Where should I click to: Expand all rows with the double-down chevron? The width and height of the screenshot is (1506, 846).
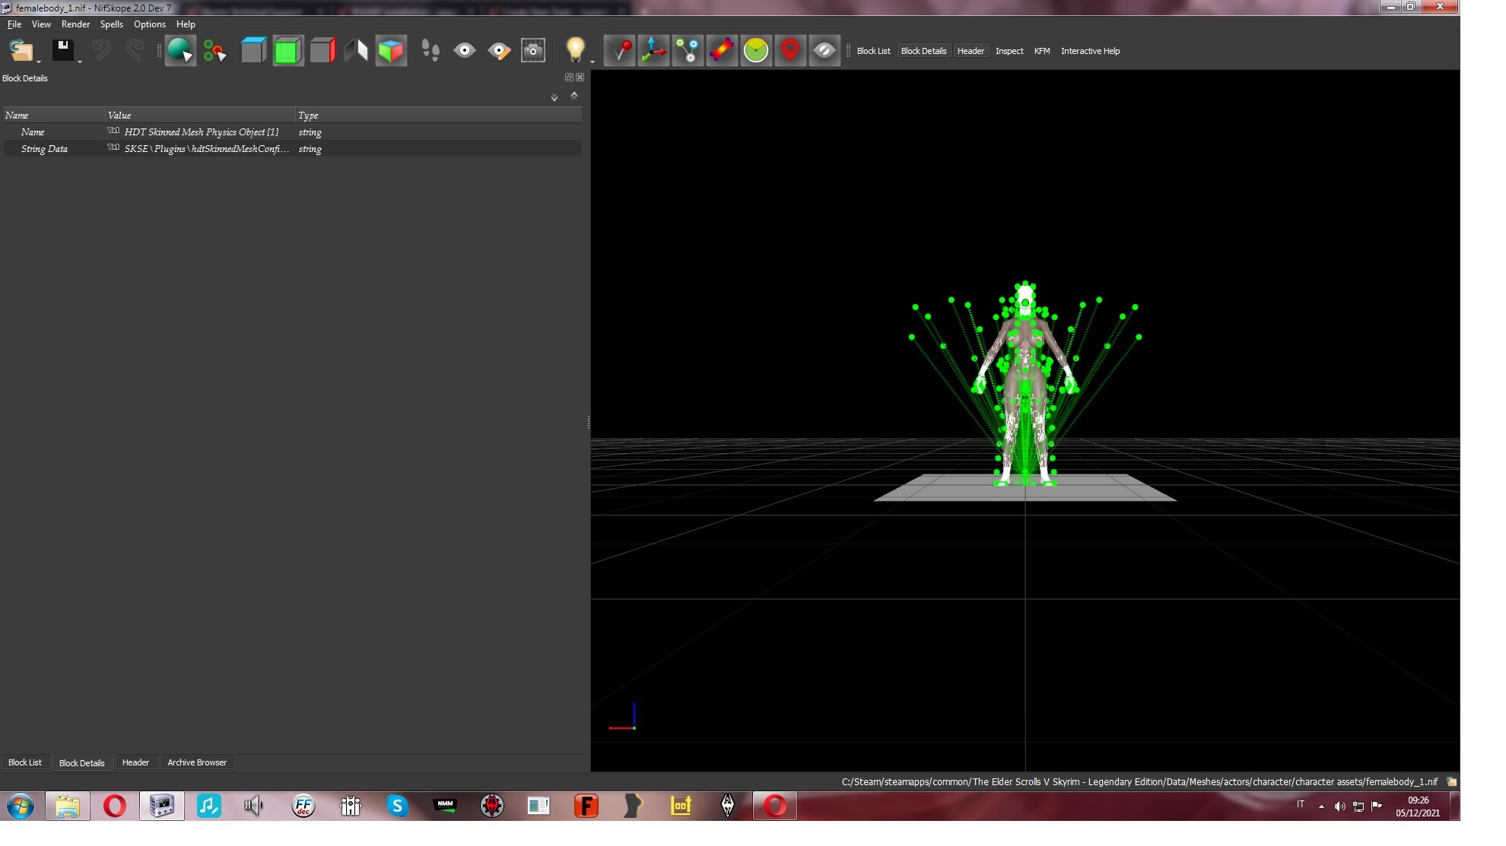[x=554, y=97]
